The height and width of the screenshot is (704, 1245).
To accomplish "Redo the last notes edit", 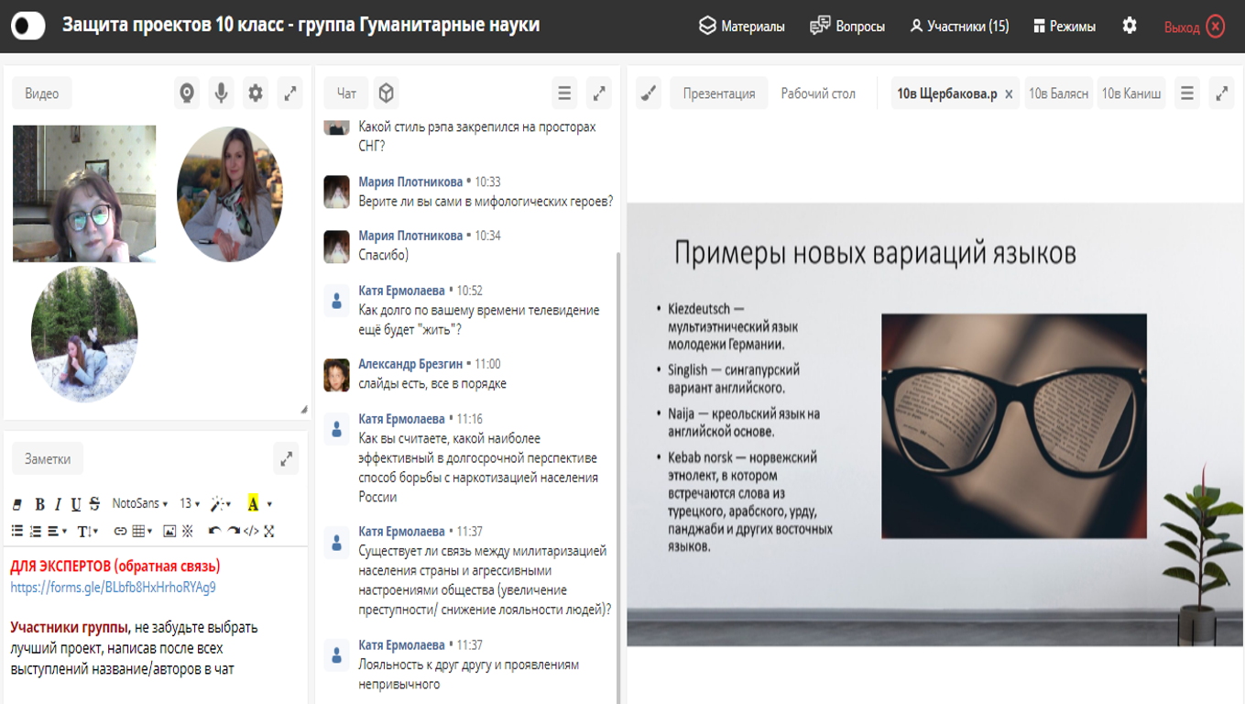I will tap(234, 531).
